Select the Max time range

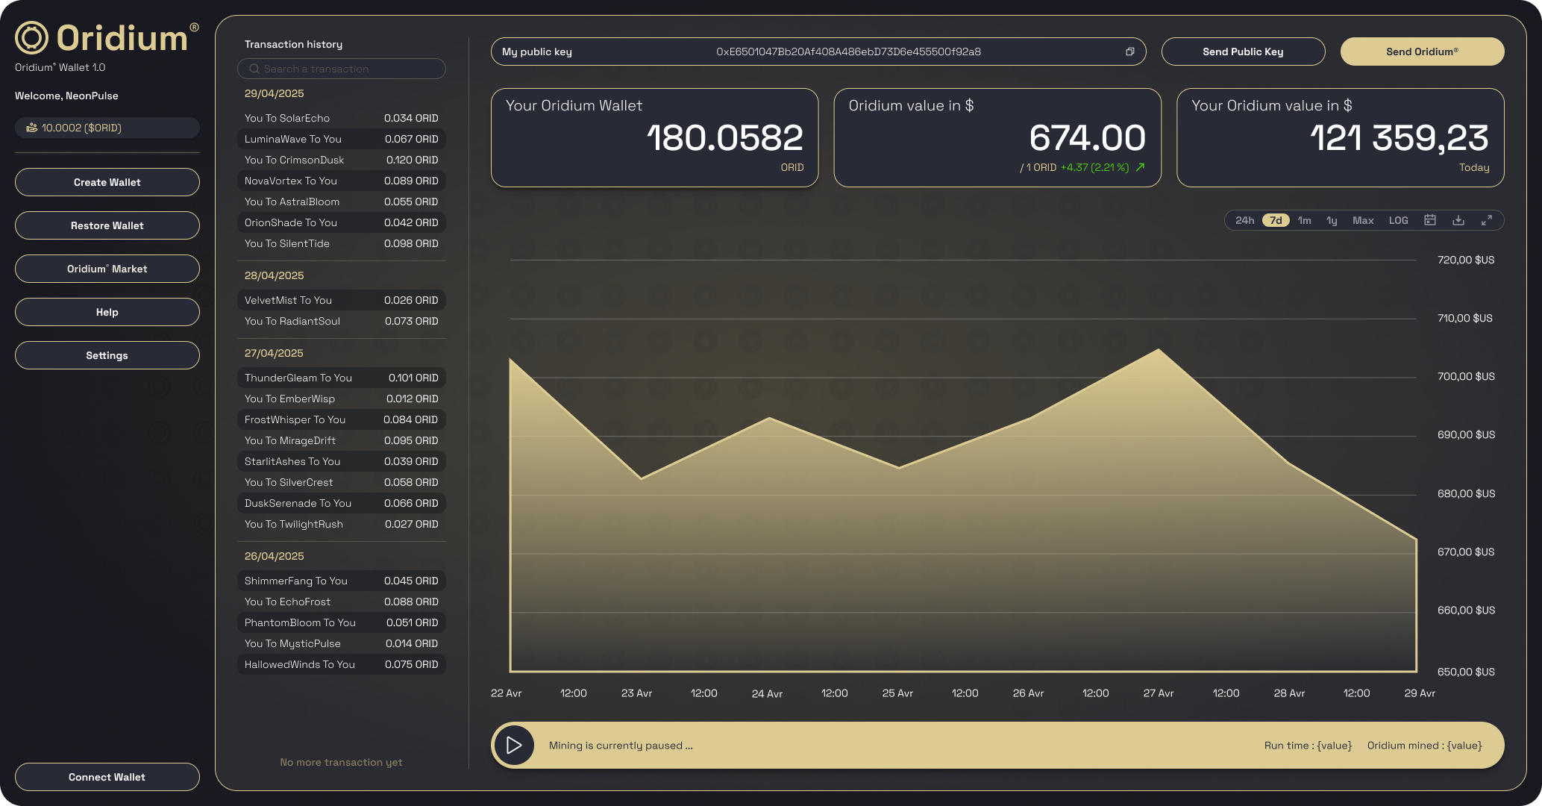(1364, 220)
